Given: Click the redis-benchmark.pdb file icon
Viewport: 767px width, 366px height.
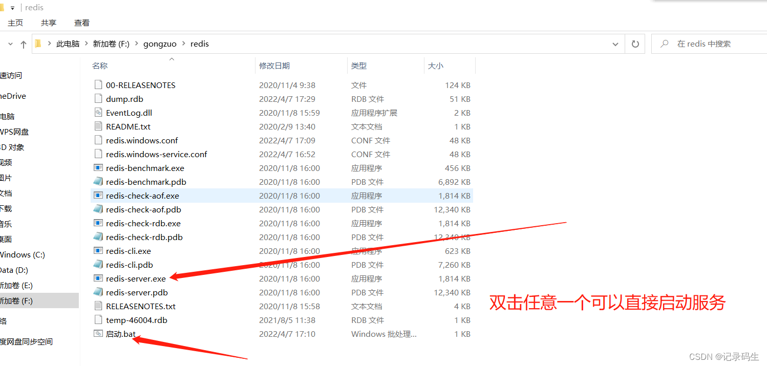Looking at the screenshot, I should click(x=98, y=182).
